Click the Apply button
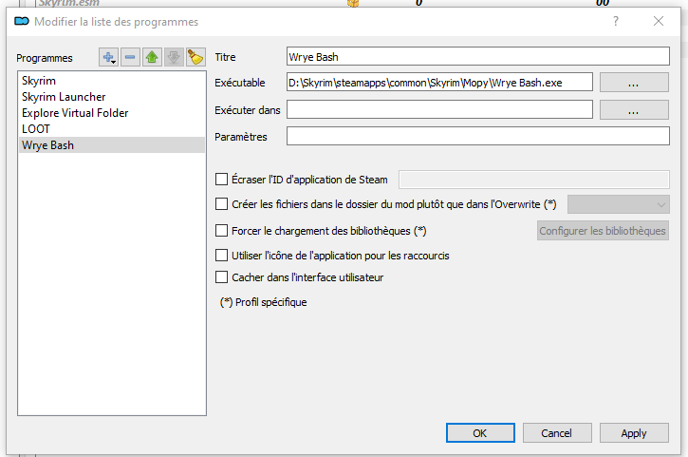Screen dimensions: 688x457 click(x=634, y=433)
